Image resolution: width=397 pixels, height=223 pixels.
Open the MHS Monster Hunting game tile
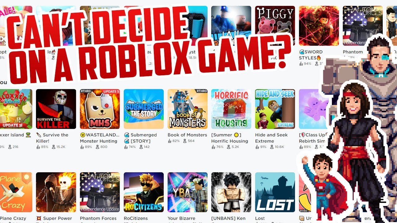100,109
